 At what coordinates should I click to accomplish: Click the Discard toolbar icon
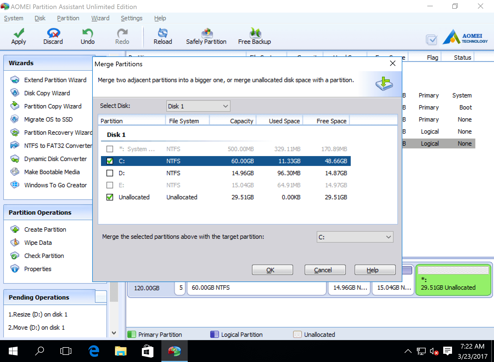point(53,34)
